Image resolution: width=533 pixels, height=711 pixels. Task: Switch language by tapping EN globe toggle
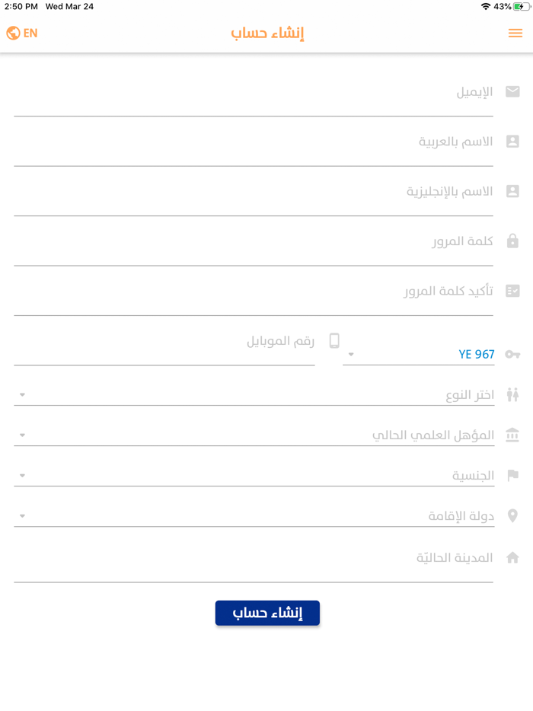coord(21,33)
